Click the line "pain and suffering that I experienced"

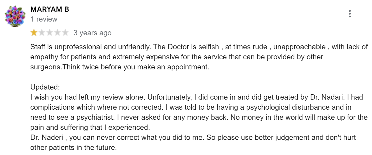click(90, 128)
